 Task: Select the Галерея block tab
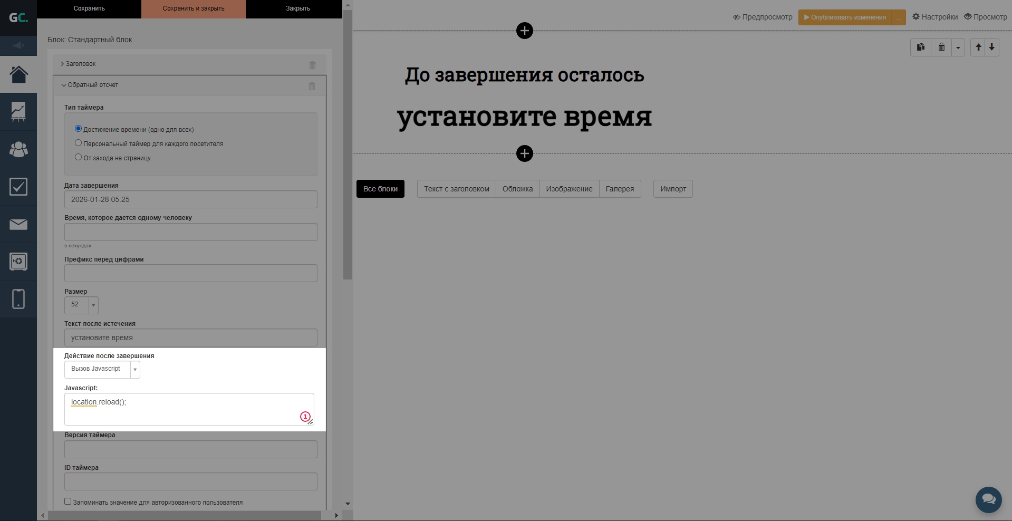point(620,189)
